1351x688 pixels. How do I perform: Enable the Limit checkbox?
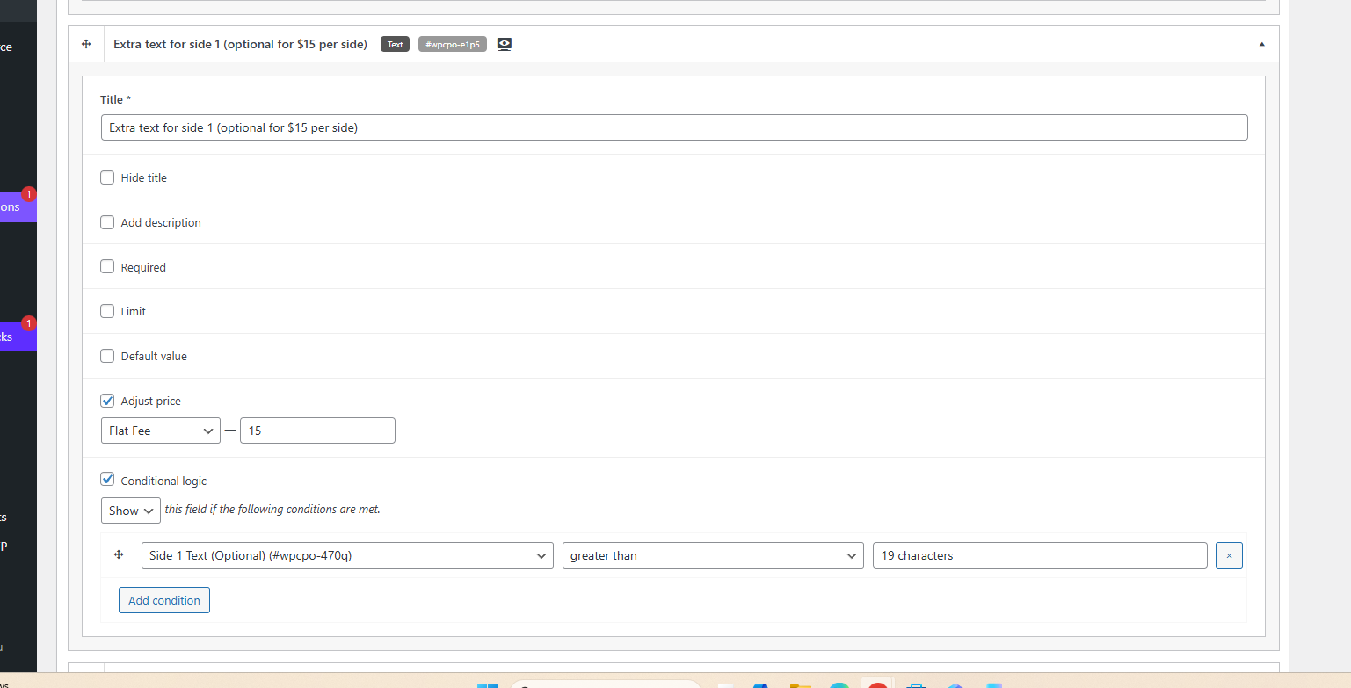click(107, 311)
